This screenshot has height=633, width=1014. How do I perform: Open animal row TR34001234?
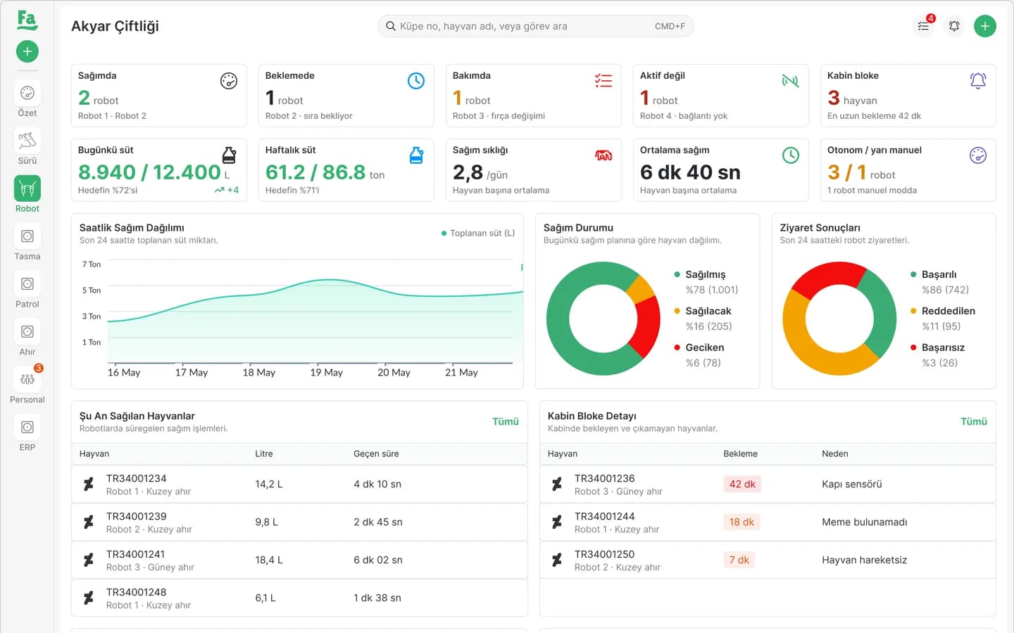pyautogui.click(x=299, y=484)
